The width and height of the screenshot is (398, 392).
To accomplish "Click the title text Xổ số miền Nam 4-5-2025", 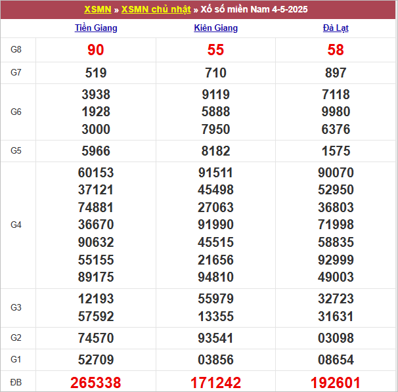I will click(x=253, y=10).
